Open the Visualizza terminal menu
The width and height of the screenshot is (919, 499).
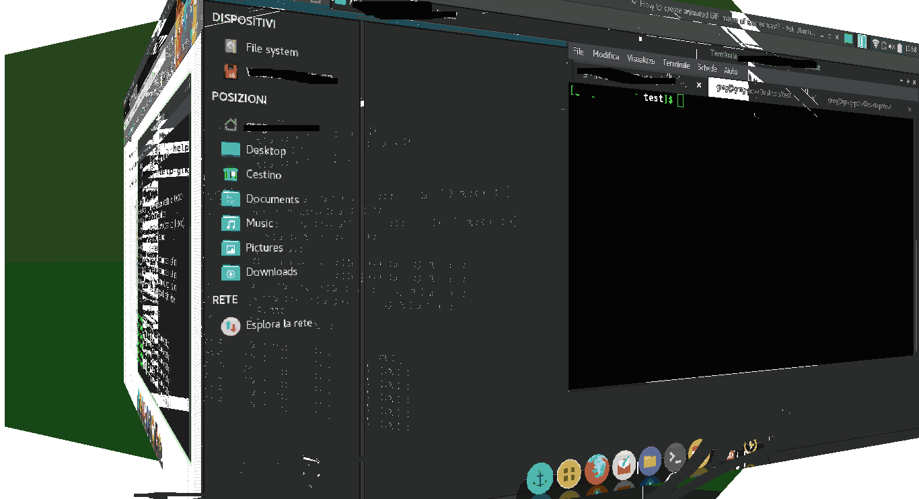click(x=640, y=60)
